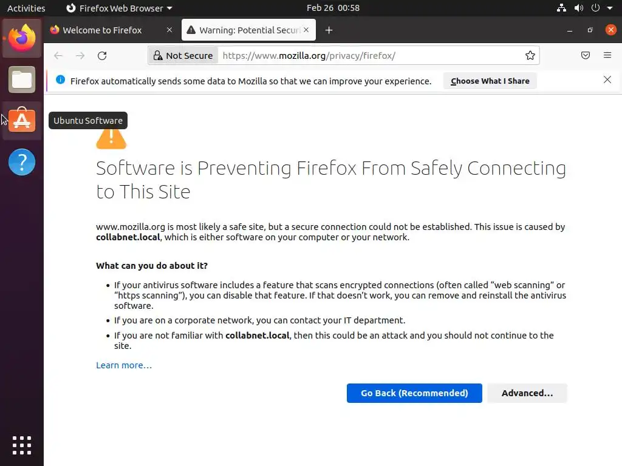
Task: Click Go Back (Recommended) button
Action: pyautogui.click(x=414, y=393)
